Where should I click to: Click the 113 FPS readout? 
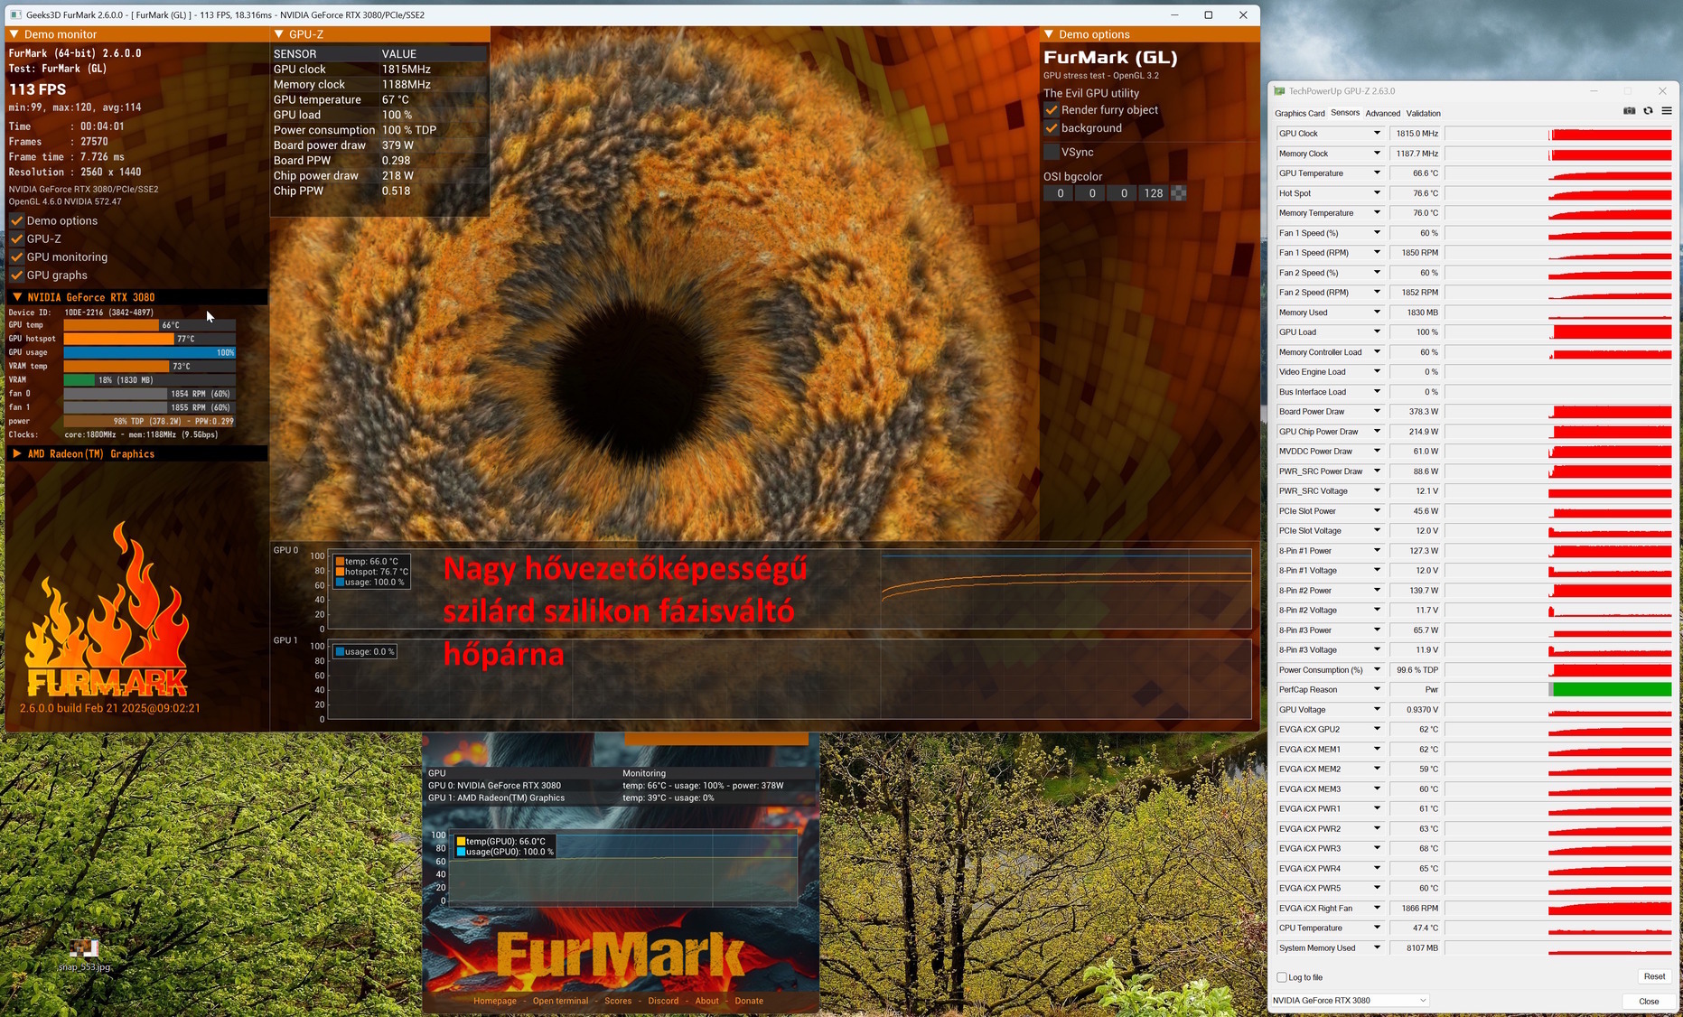(38, 89)
